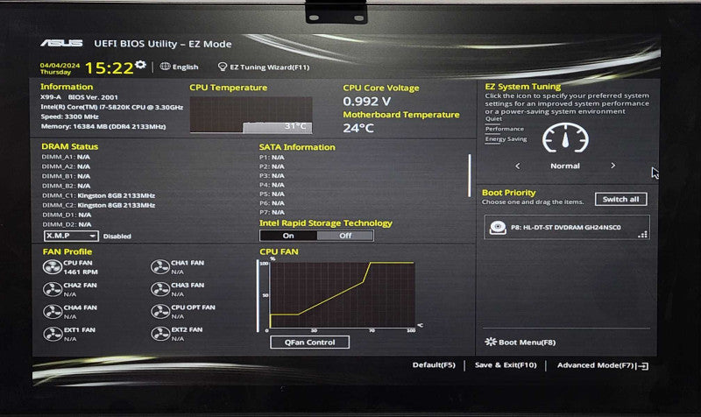
Task: Click the Intel Core i7-5820K CPU line
Action: coord(112,107)
